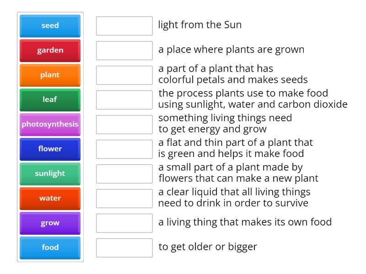Viewport: 366px width, 274px height.
Task: Click the red-orange 'water' tile
Action: (50, 198)
